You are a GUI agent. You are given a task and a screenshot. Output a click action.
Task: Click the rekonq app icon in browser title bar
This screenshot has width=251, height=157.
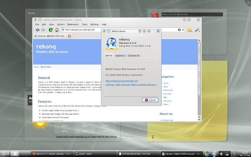tap(35, 20)
